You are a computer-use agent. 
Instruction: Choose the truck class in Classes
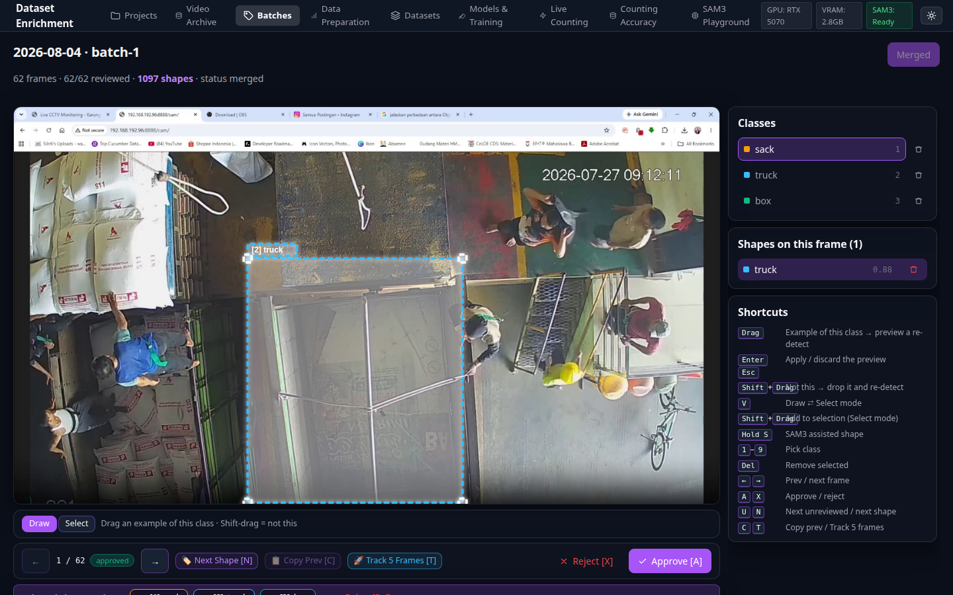click(x=821, y=175)
